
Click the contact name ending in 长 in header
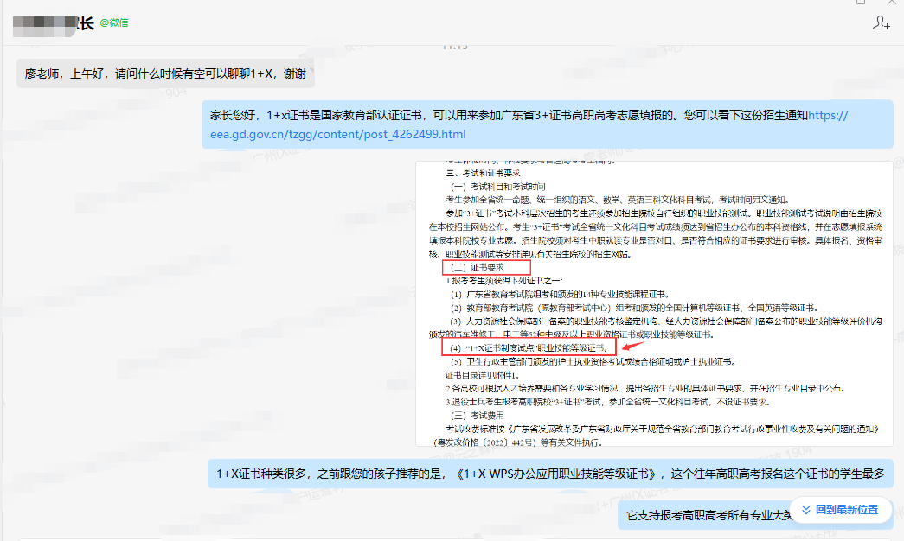[x=54, y=23]
